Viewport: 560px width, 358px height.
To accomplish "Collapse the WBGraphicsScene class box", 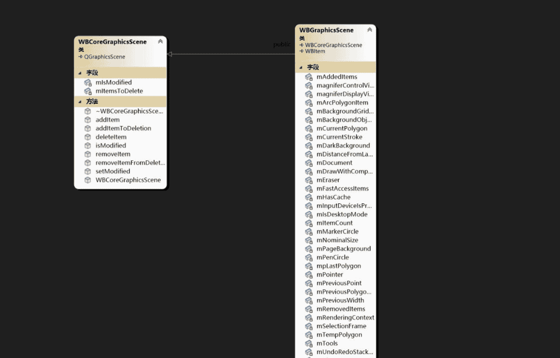I will (369, 30).
